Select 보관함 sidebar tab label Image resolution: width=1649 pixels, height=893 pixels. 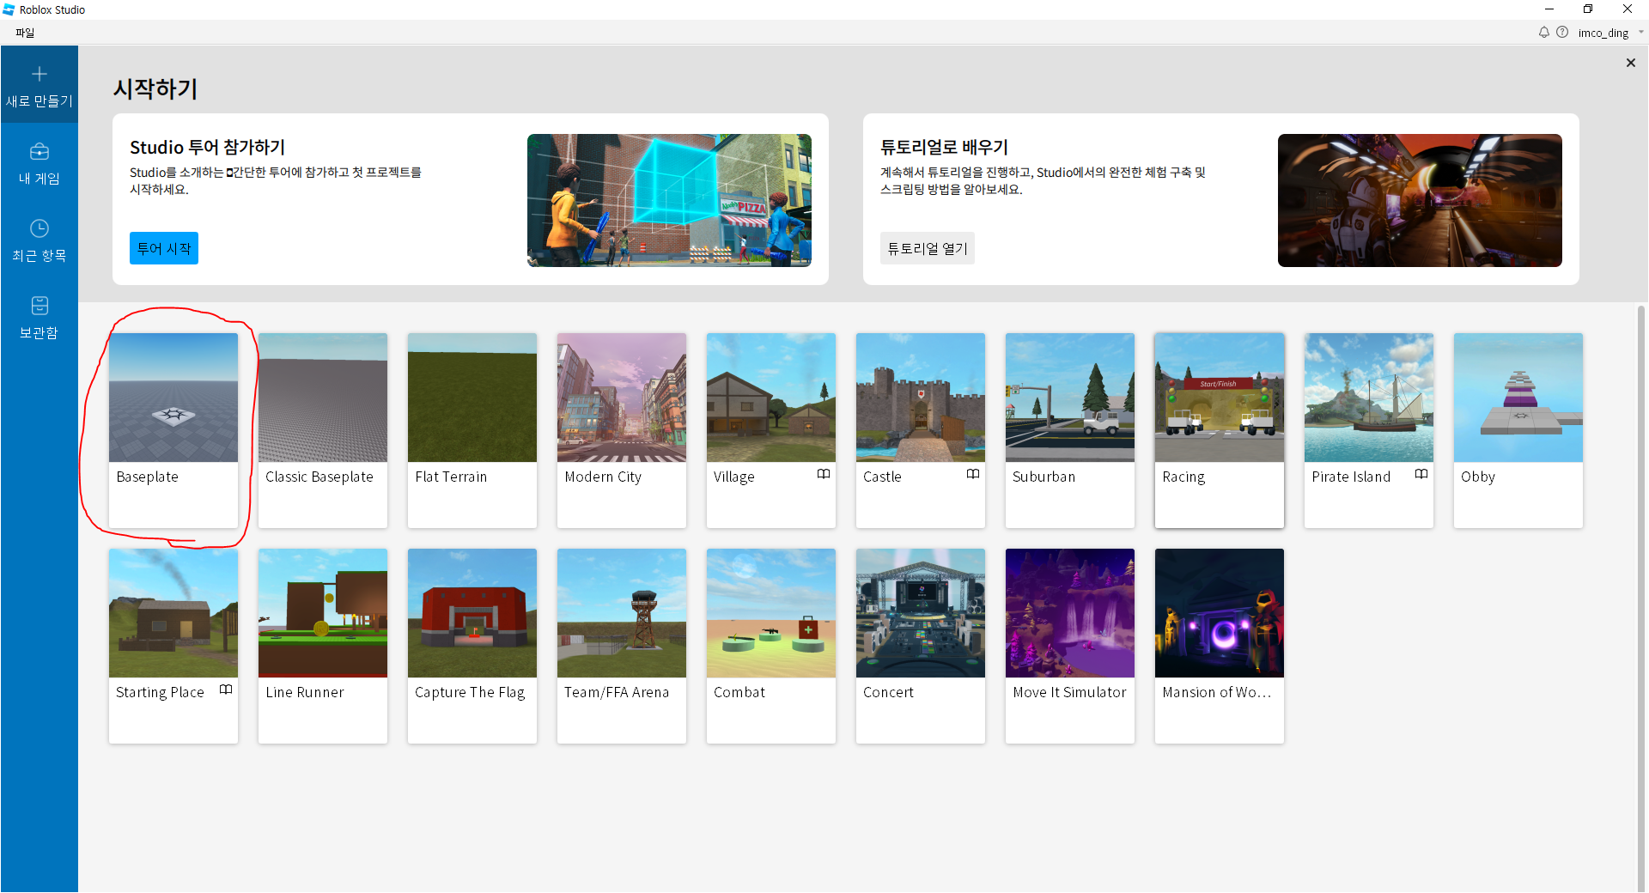click(40, 333)
